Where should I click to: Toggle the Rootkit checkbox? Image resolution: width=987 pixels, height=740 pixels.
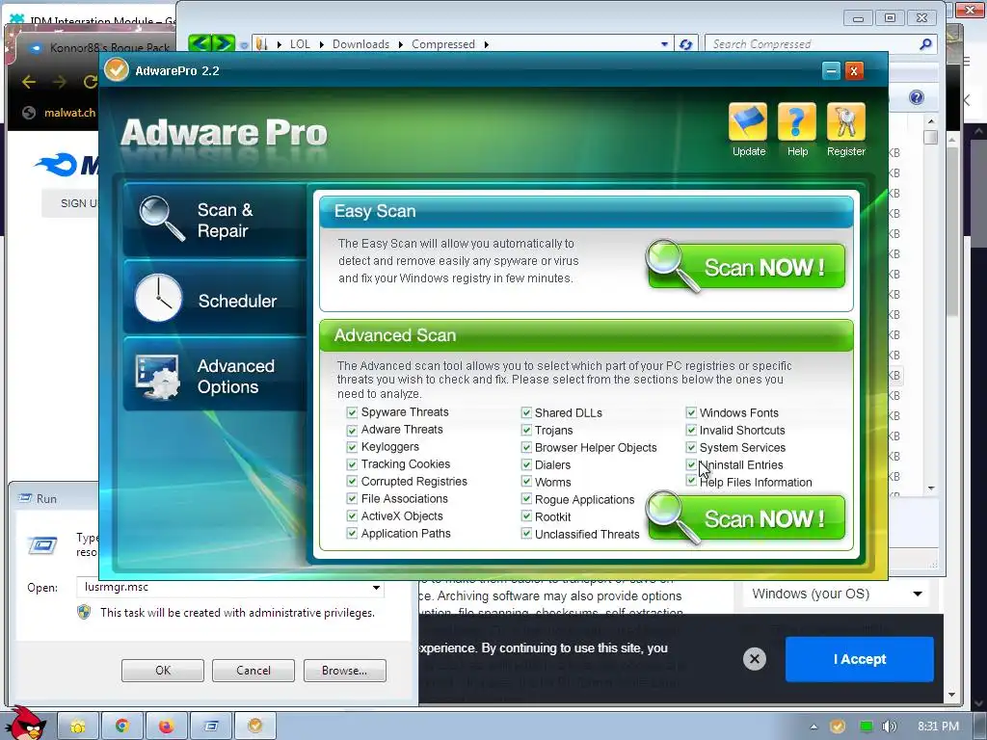coord(526,516)
